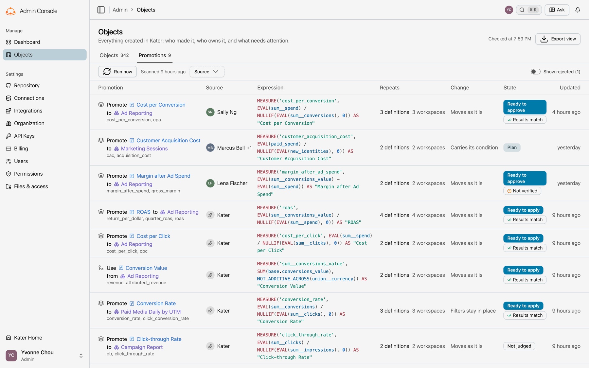Open search with the magnifier icon
This screenshot has height=368, width=589.
click(x=522, y=10)
